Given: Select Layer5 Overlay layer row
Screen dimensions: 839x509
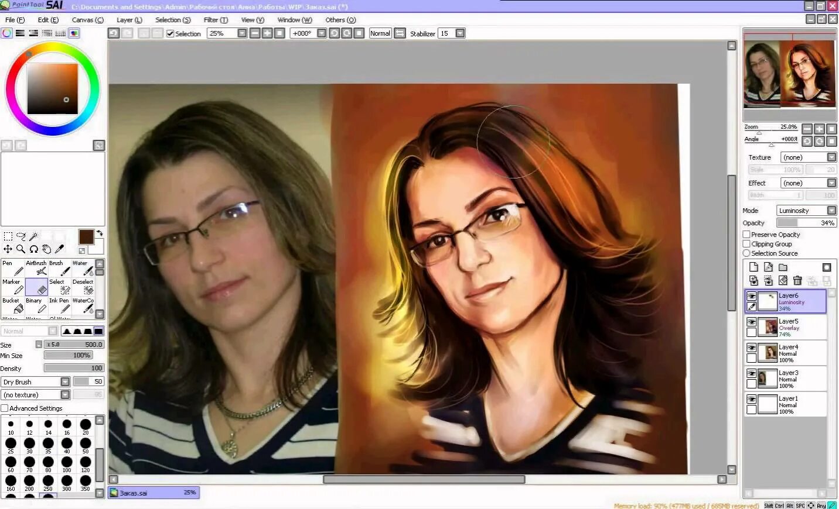Looking at the screenshot, I should [x=786, y=328].
